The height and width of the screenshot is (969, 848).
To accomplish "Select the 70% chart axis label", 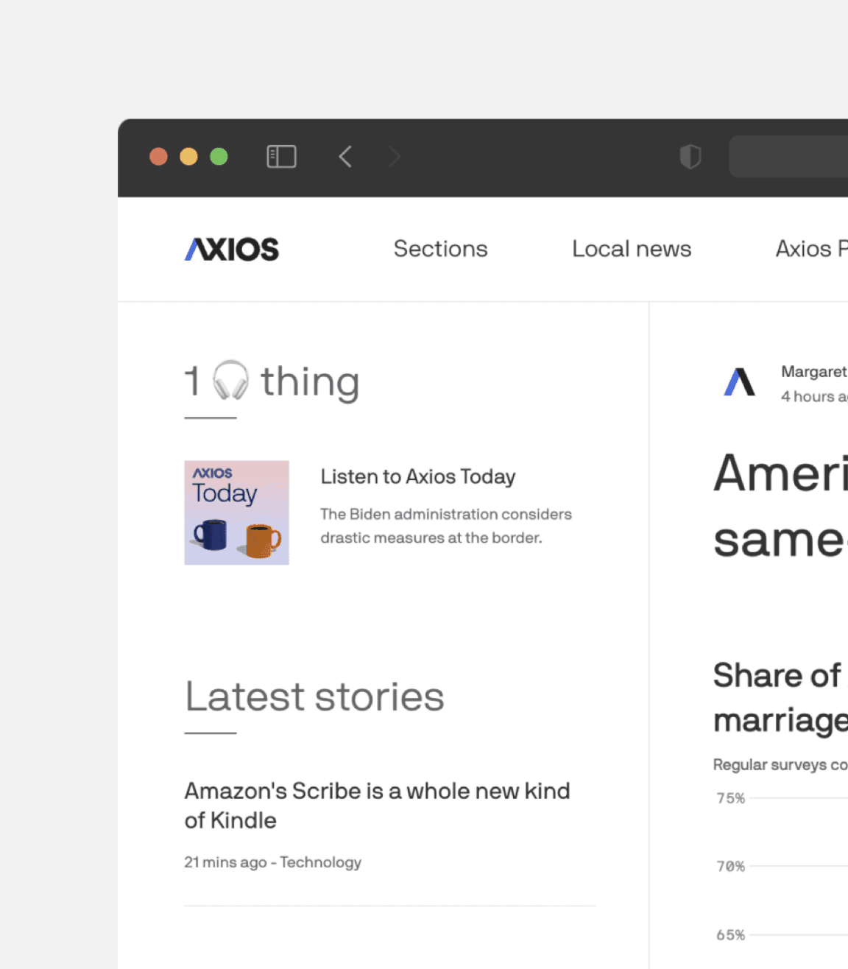I will tap(731, 867).
